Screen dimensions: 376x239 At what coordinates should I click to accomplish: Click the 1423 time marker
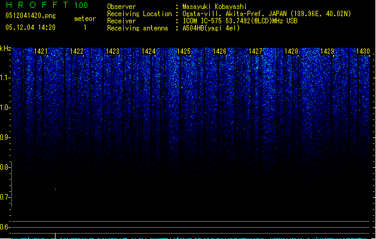pos(112,51)
